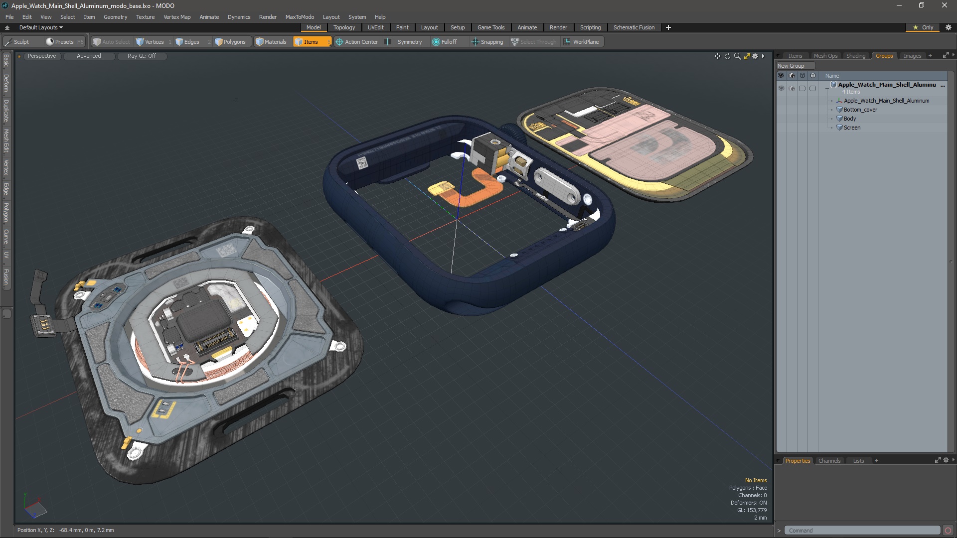Open the Geometry menu
957x538 pixels.
(115, 17)
